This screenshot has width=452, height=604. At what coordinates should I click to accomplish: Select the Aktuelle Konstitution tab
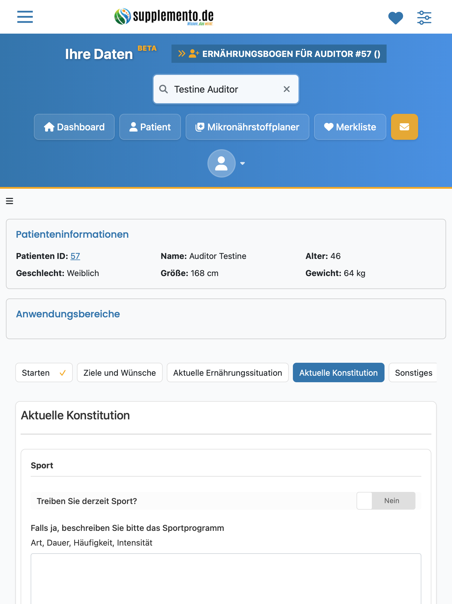point(339,372)
